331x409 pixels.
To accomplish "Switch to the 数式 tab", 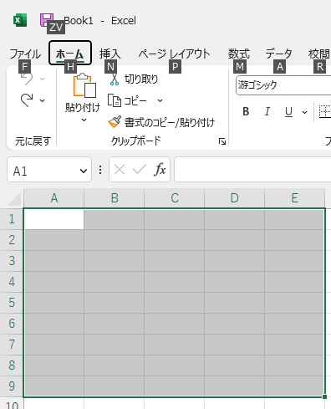I will 239,54.
